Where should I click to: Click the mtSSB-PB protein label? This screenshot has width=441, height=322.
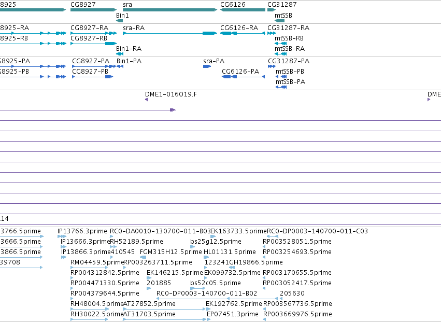tap(290, 72)
